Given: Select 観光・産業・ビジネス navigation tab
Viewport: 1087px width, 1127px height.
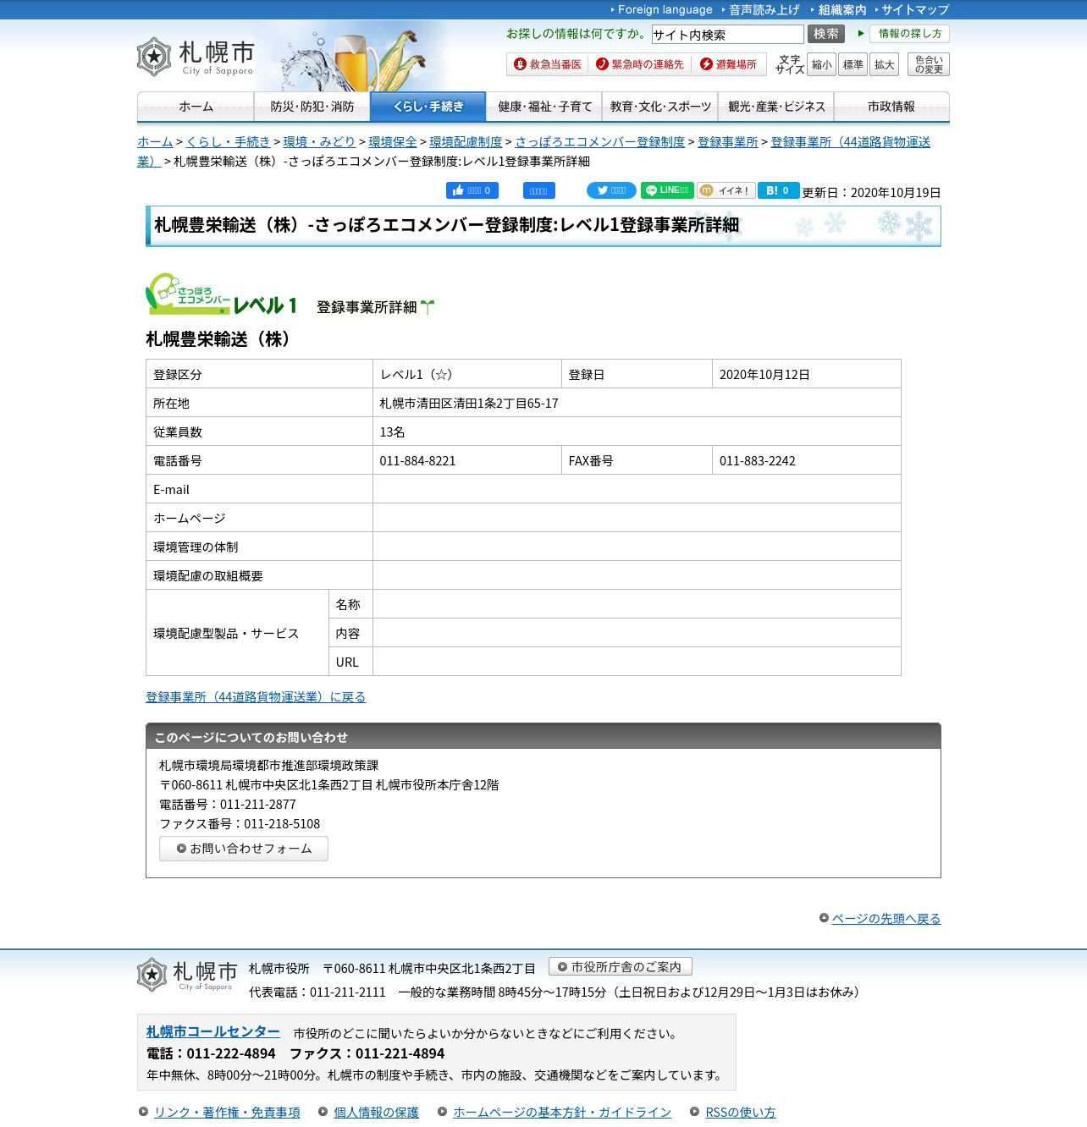Looking at the screenshot, I should (x=776, y=107).
